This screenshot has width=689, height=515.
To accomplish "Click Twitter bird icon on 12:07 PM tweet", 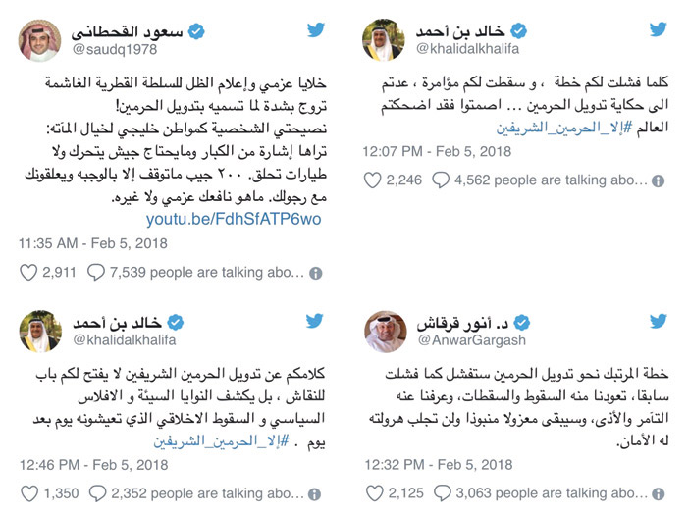I will [x=659, y=31].
